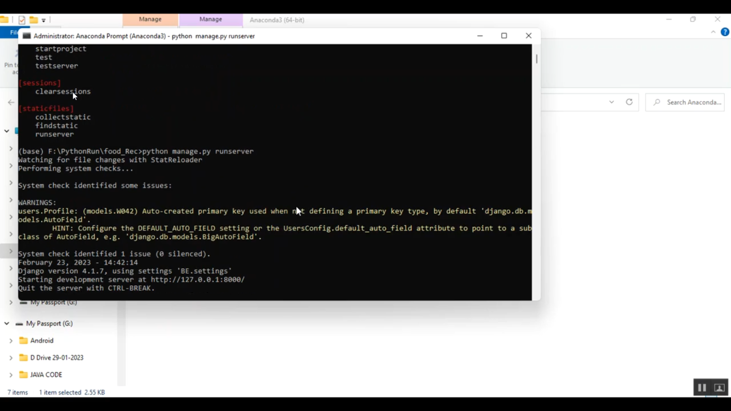Viewport: 731px width, 411px height.
Task: Click the "startproject" line in the prompt
Action: tap(61, 49)
